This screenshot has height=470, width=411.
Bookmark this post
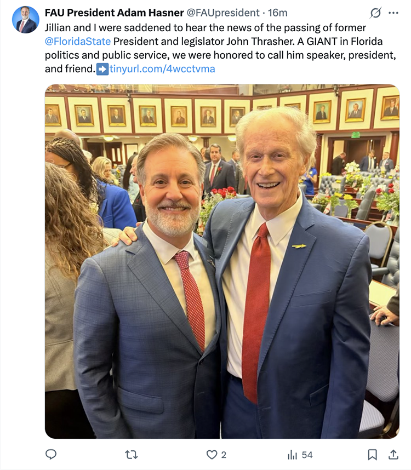coord(372,455)
